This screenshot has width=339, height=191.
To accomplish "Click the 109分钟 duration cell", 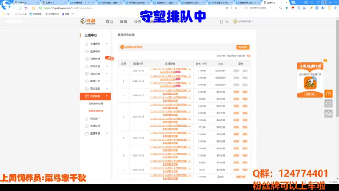I will pyautogui.click(x=202, y=85).
